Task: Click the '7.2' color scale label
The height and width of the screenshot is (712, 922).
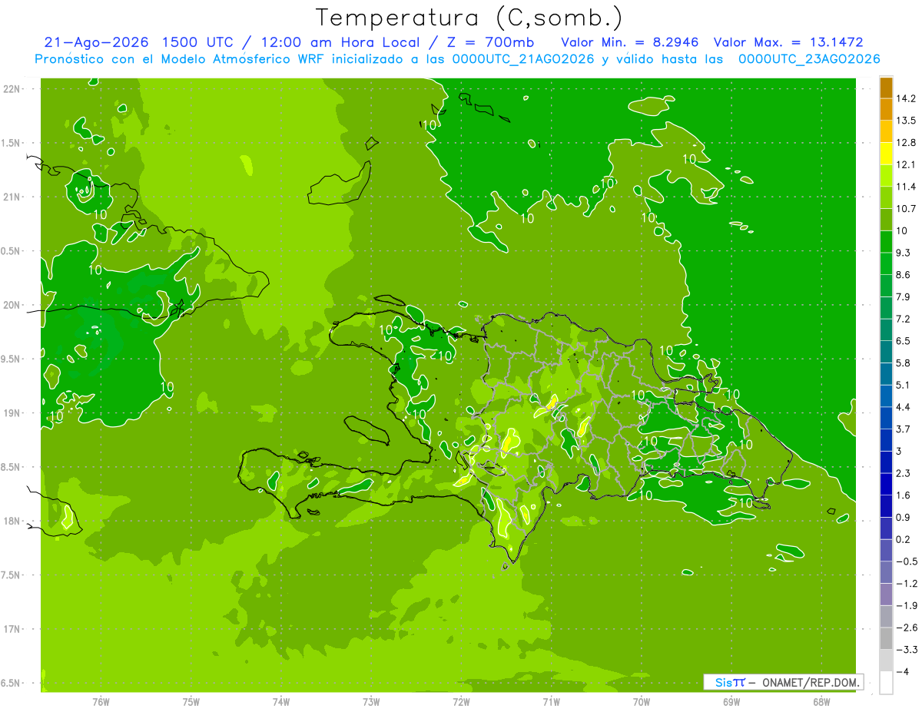Action: coord(904,319)
